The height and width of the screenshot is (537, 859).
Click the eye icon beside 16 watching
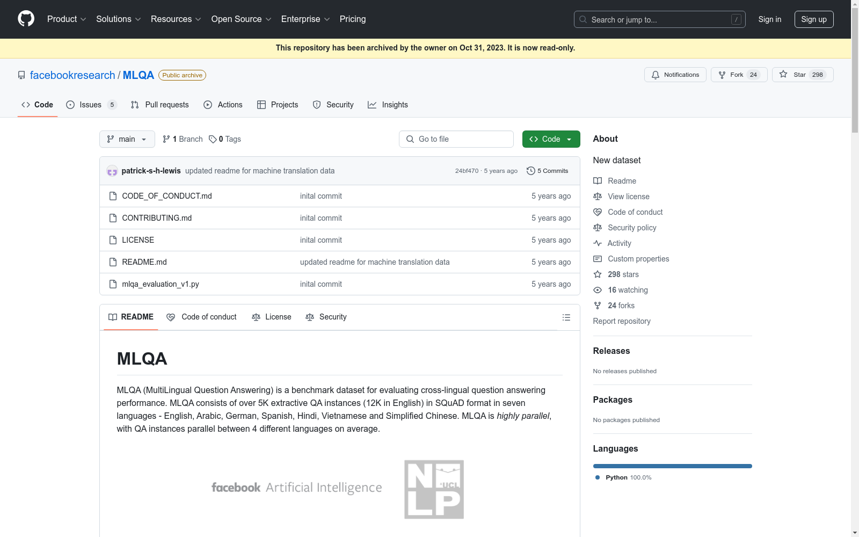click(x=598, y=290)
